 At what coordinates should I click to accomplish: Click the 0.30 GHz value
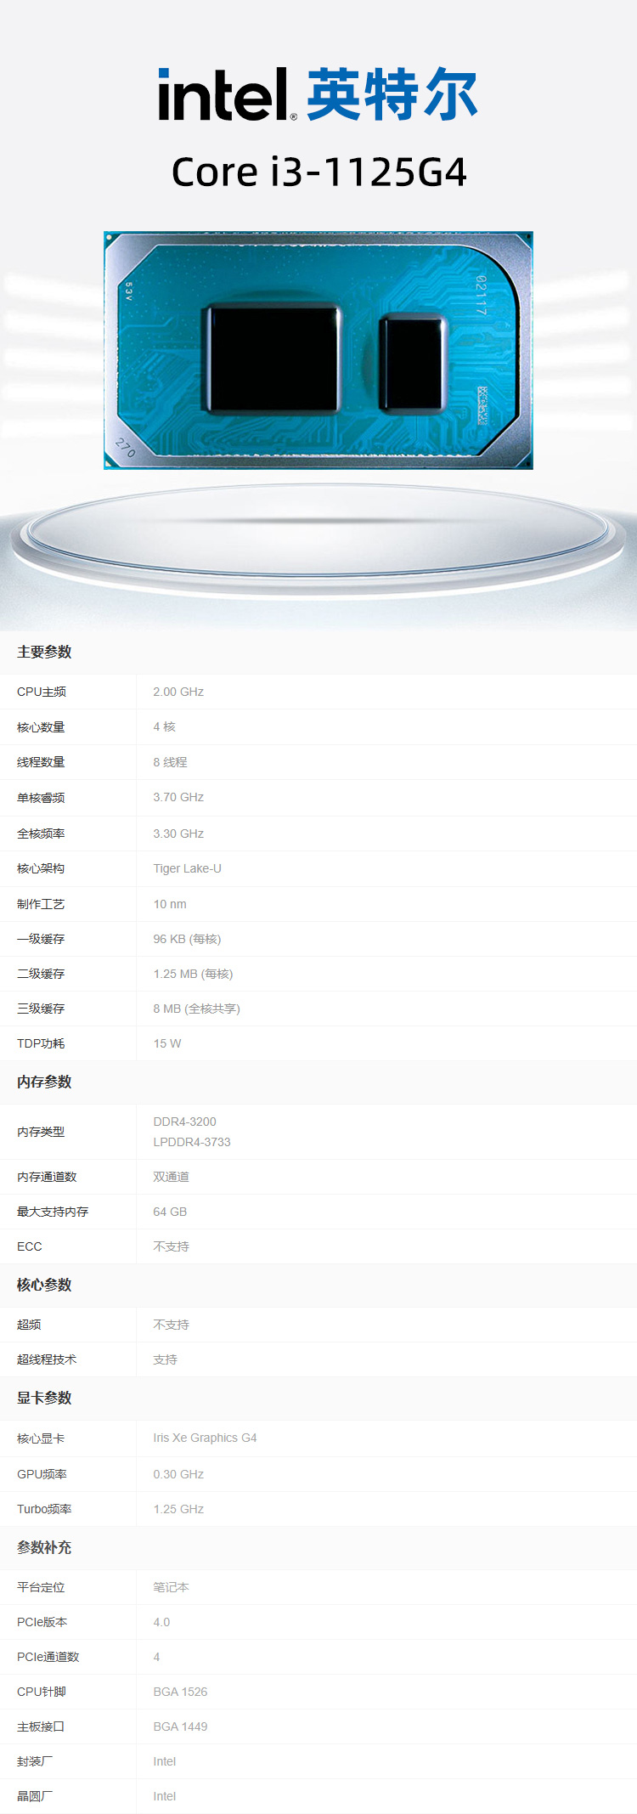click(178, 1474)
